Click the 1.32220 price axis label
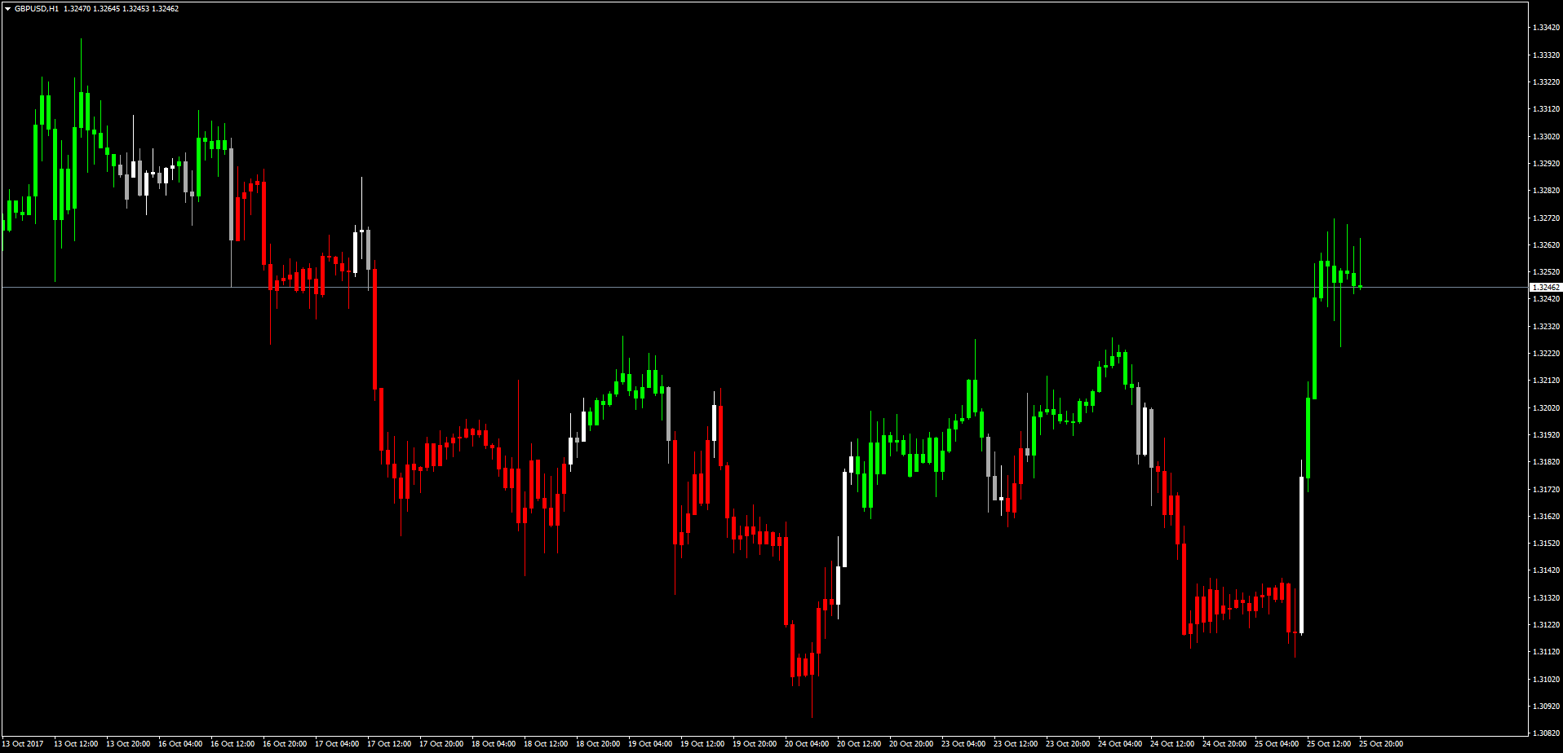Viewport: 1563px width, 753px height. pos(1546,354)
